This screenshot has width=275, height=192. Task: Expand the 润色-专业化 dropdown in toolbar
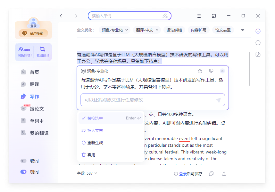(115, 30)
